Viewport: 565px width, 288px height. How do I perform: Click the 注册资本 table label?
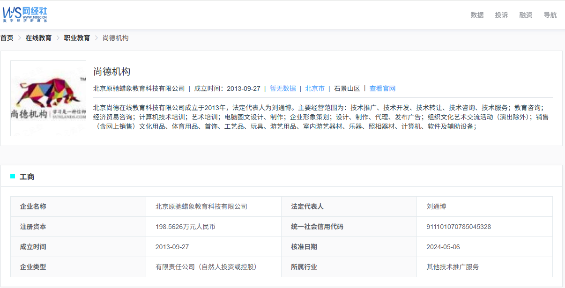(x=33, y=227)
